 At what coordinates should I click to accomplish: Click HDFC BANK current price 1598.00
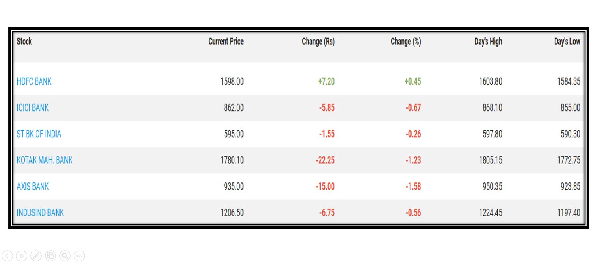pyautogui.click(x=232, y=81)
